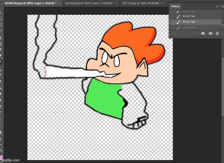Delete current history state with trash icon
Screen dimensions: 224x163
pyautogui.click(x=217, y=33)
